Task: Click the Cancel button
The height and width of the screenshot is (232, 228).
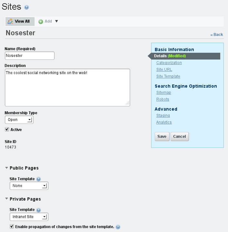Action: point(180,137)
